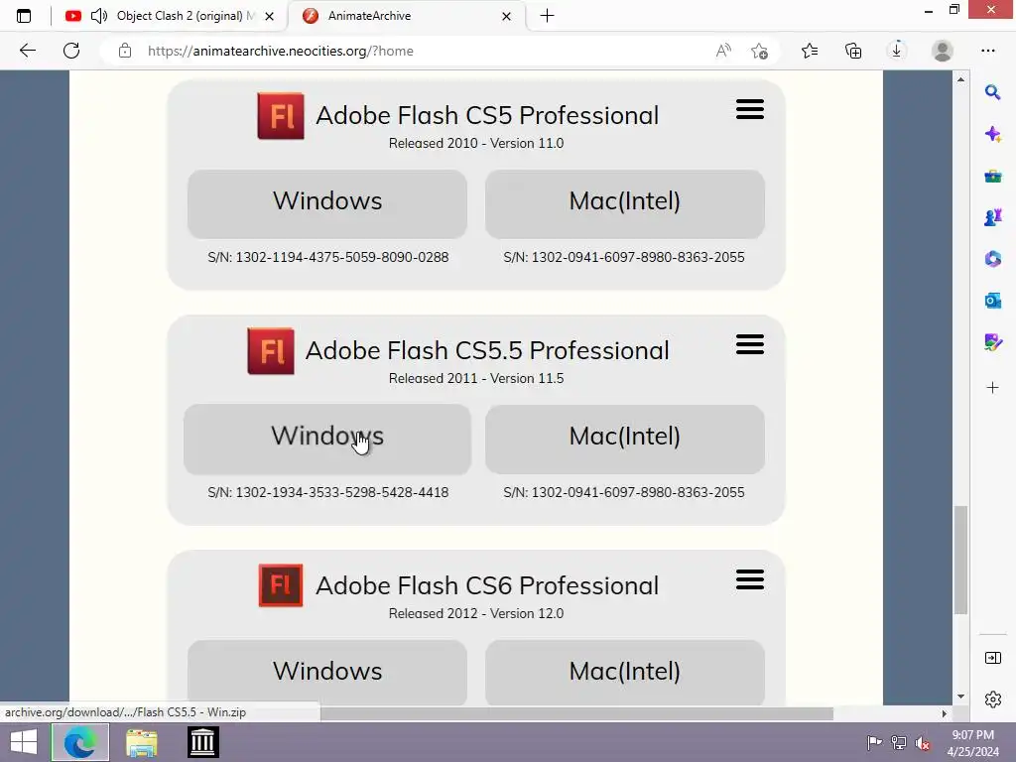This screenshot has height=762, width=1016.
Task: Click the Adobe Flash CS6 logo icon
Action: (281, 585)
